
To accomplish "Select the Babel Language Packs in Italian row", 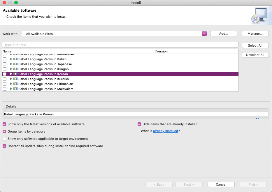I will pyautogui.click(x=120, y=59).
